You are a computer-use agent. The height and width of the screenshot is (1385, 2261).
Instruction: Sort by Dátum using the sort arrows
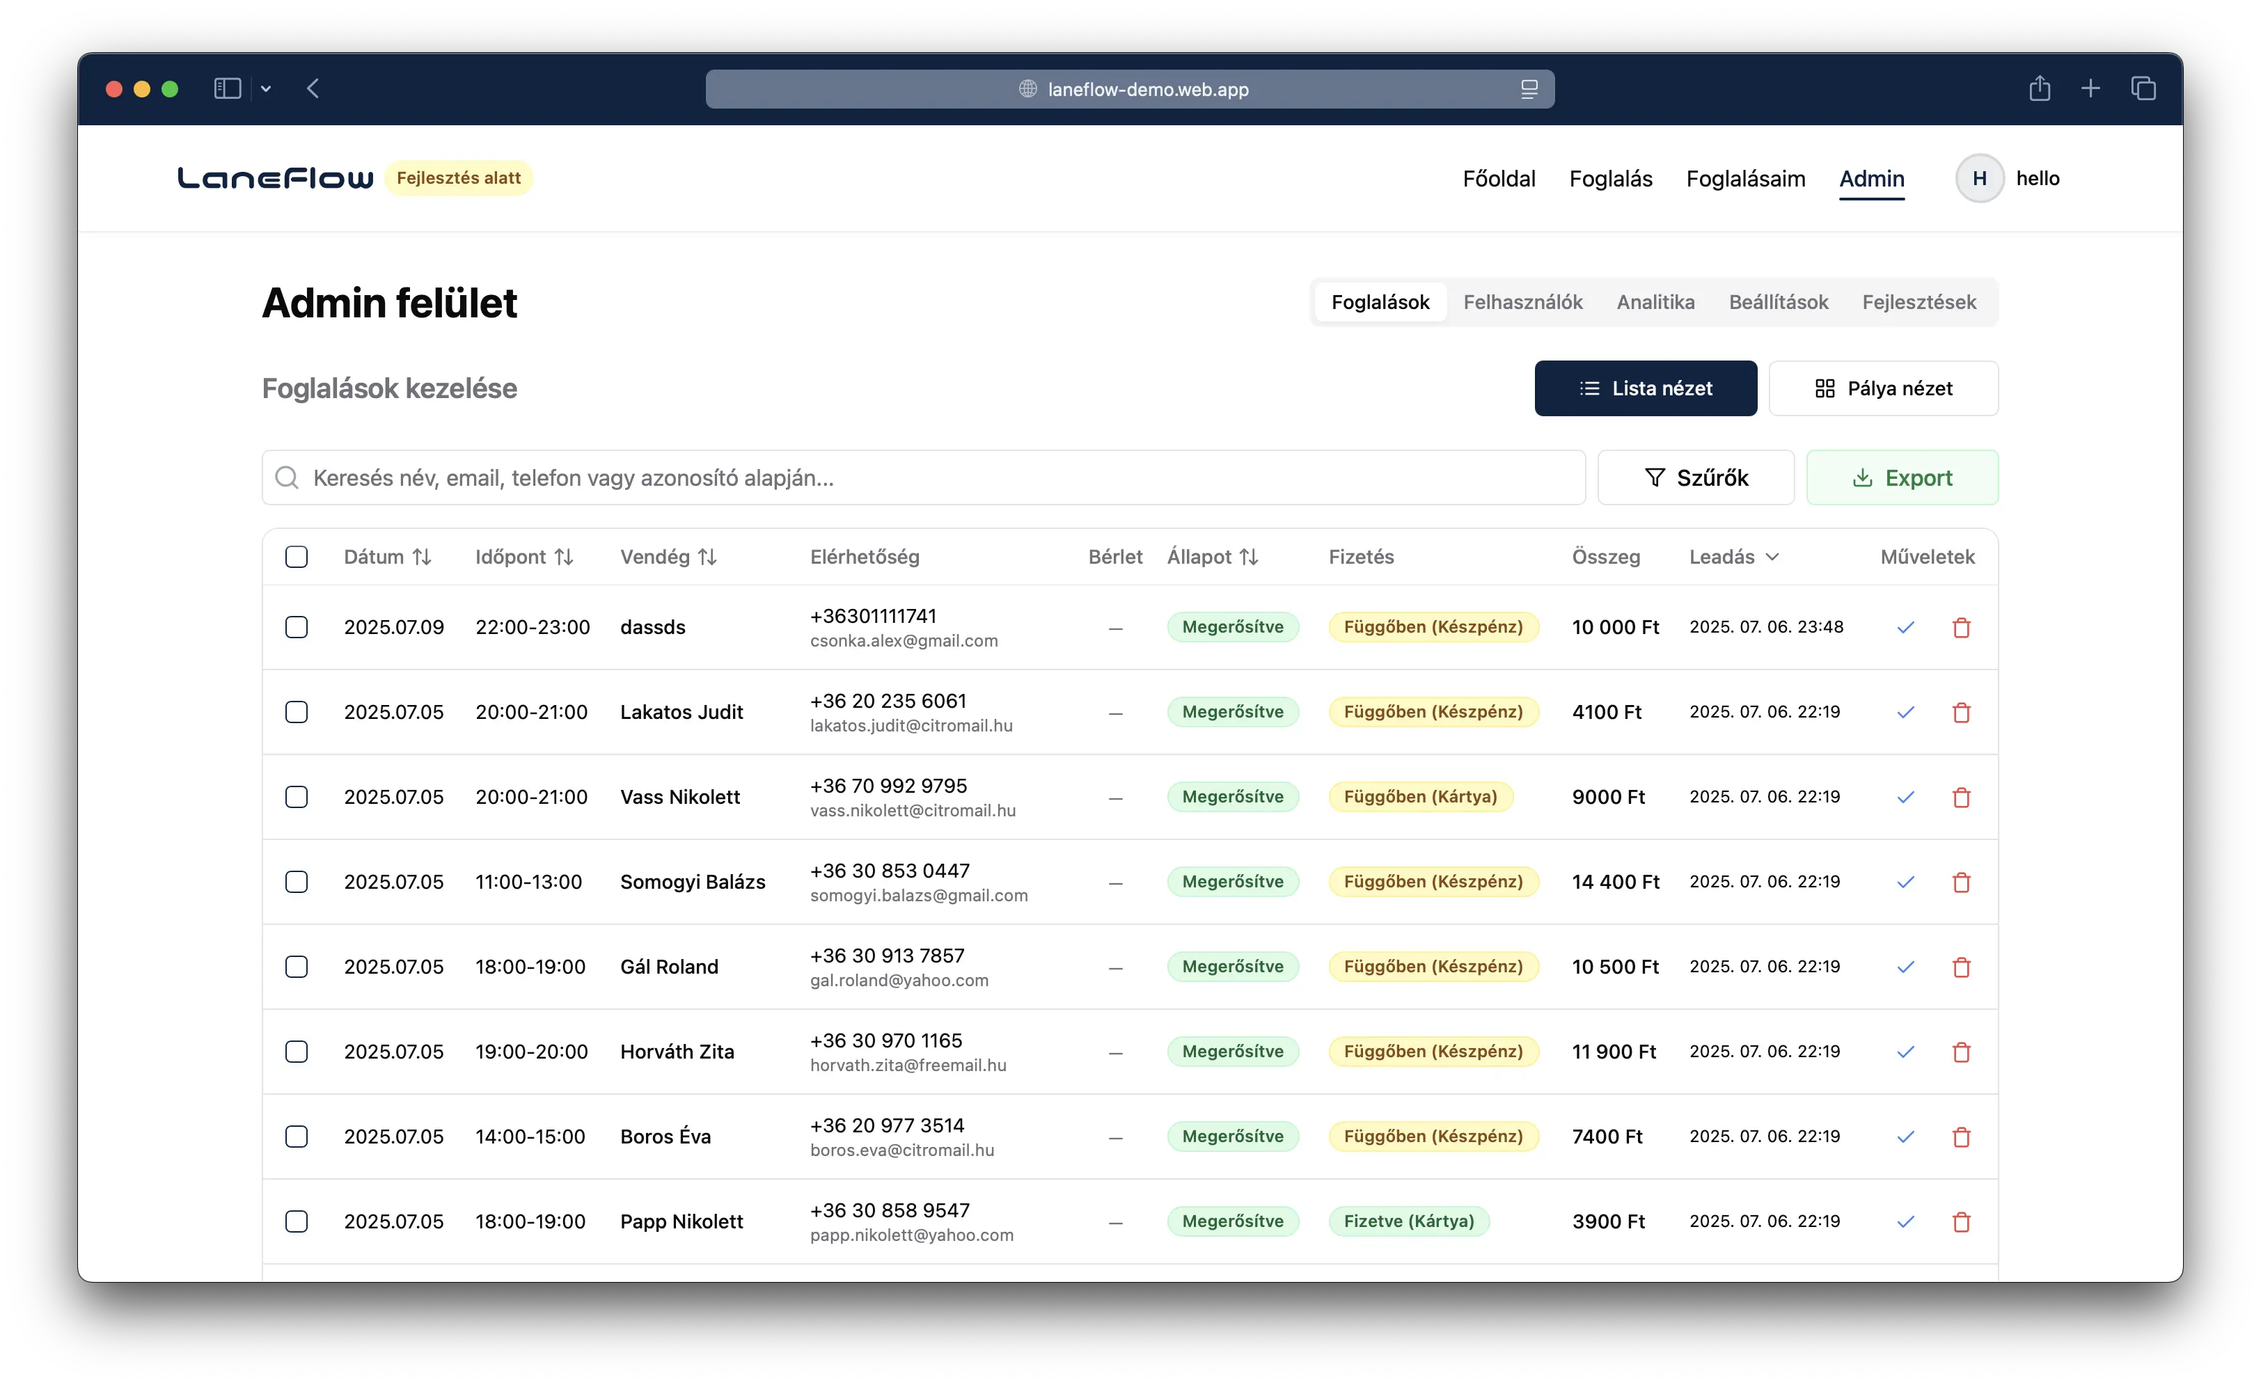pyautogui.click(x=421, y=556)
